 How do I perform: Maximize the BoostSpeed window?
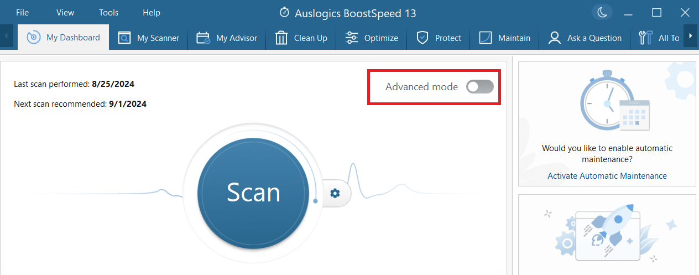pyautogui.click(x=657, y=12)
